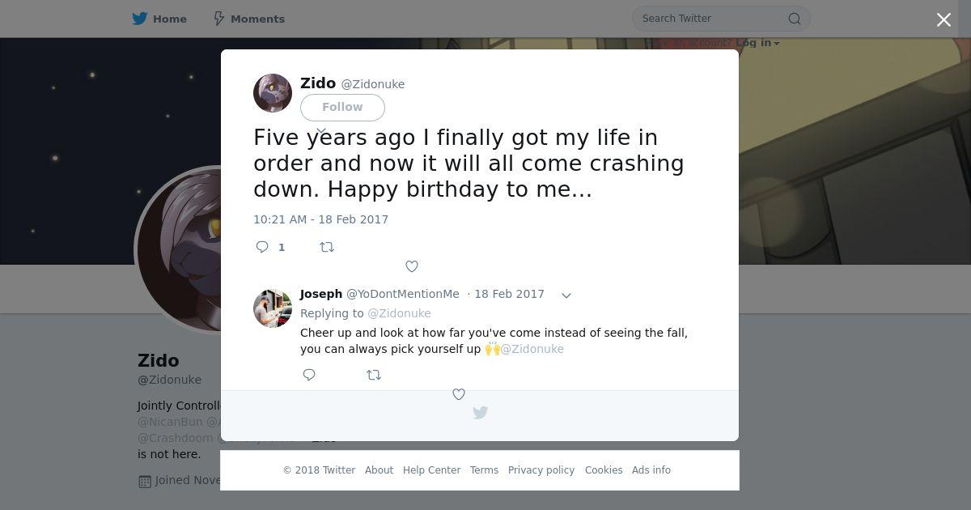
Task: Expand the Log in dropdown
Action: [757, 43]
